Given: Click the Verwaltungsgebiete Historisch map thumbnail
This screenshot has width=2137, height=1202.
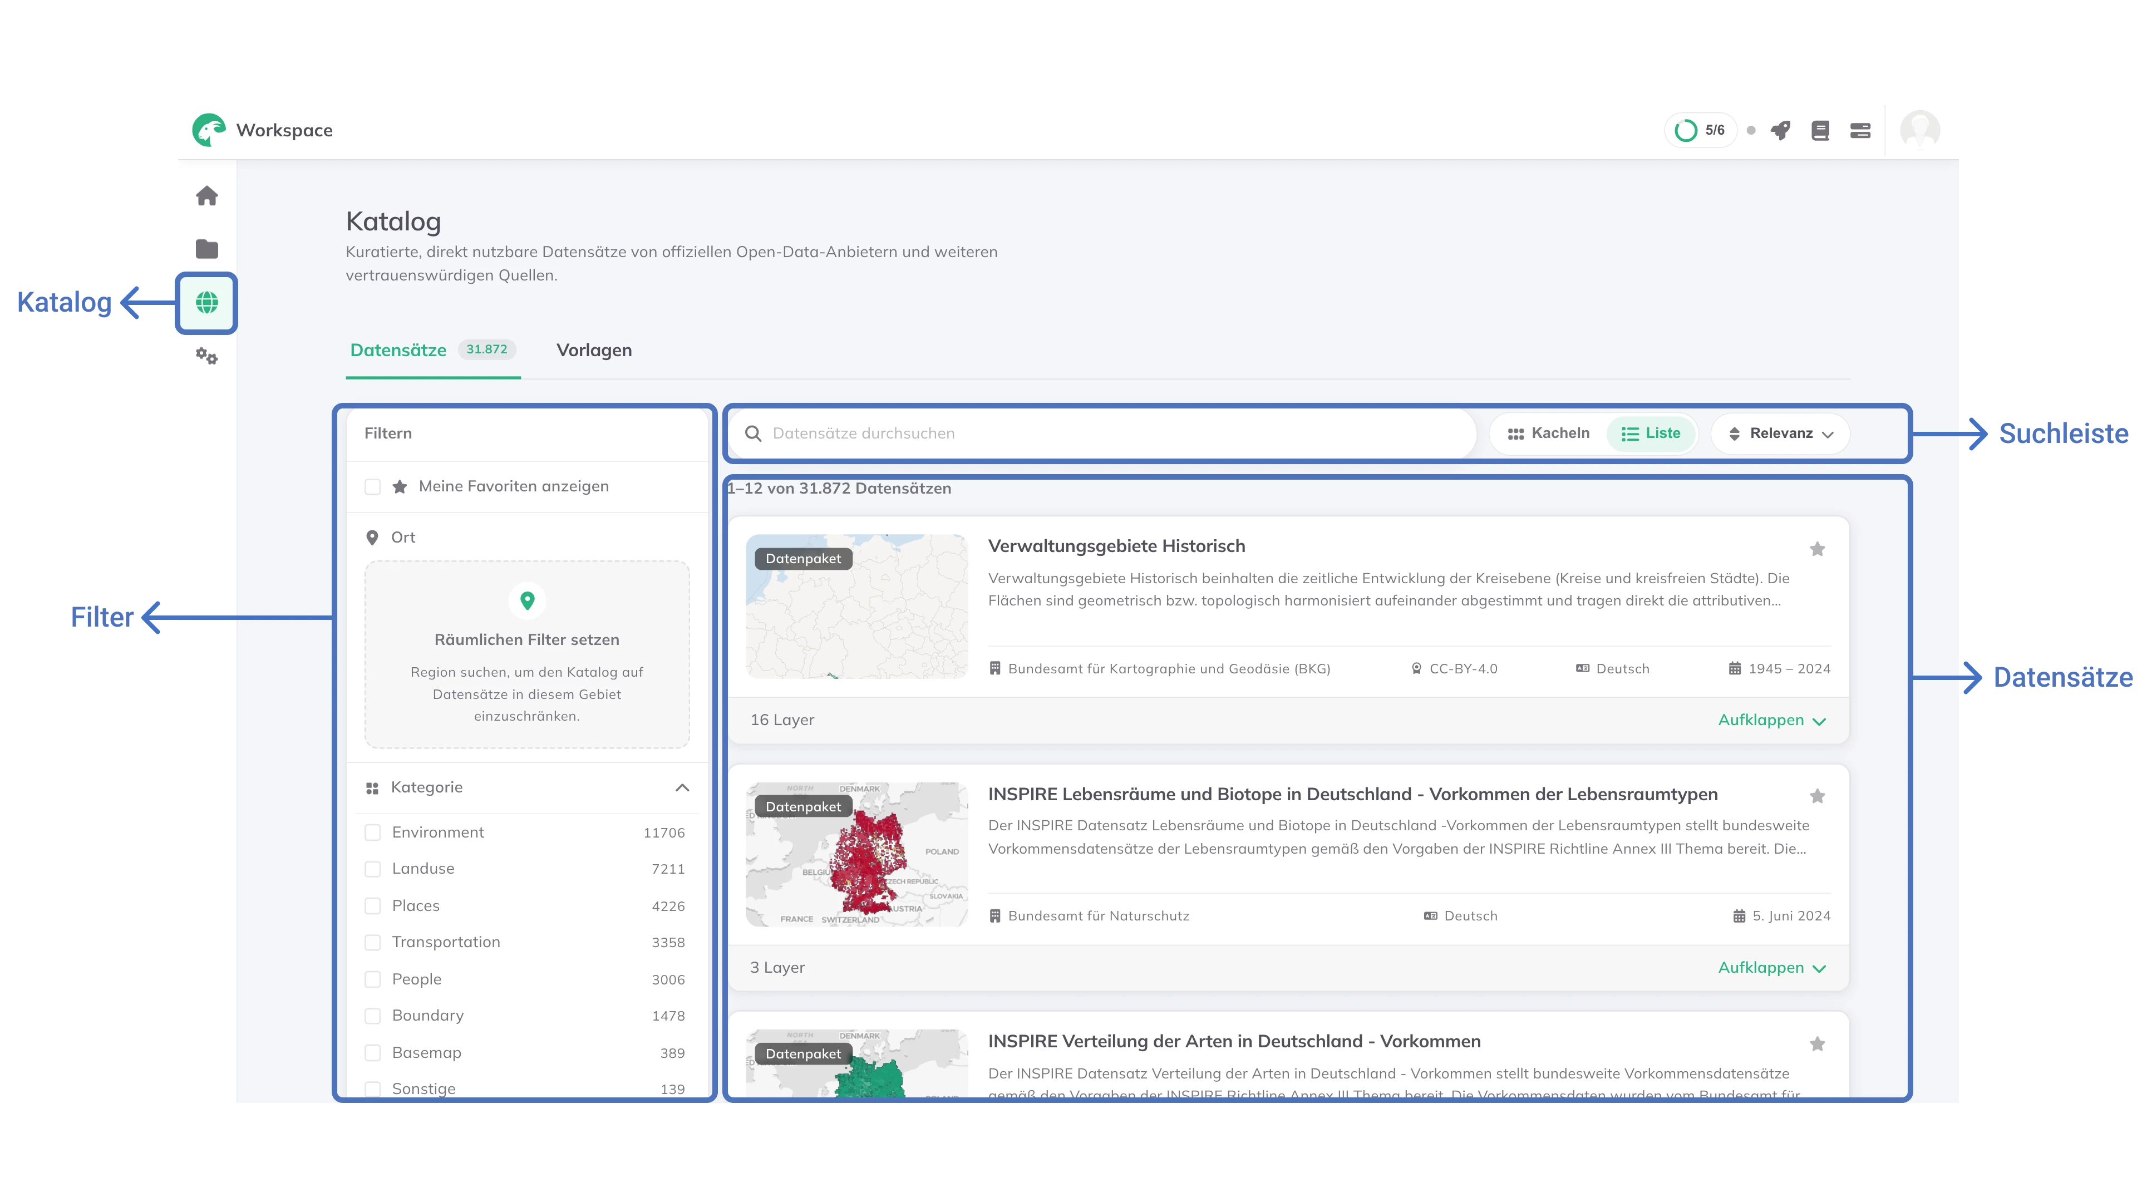Looking at the screenshot, I should pos(856,607).
